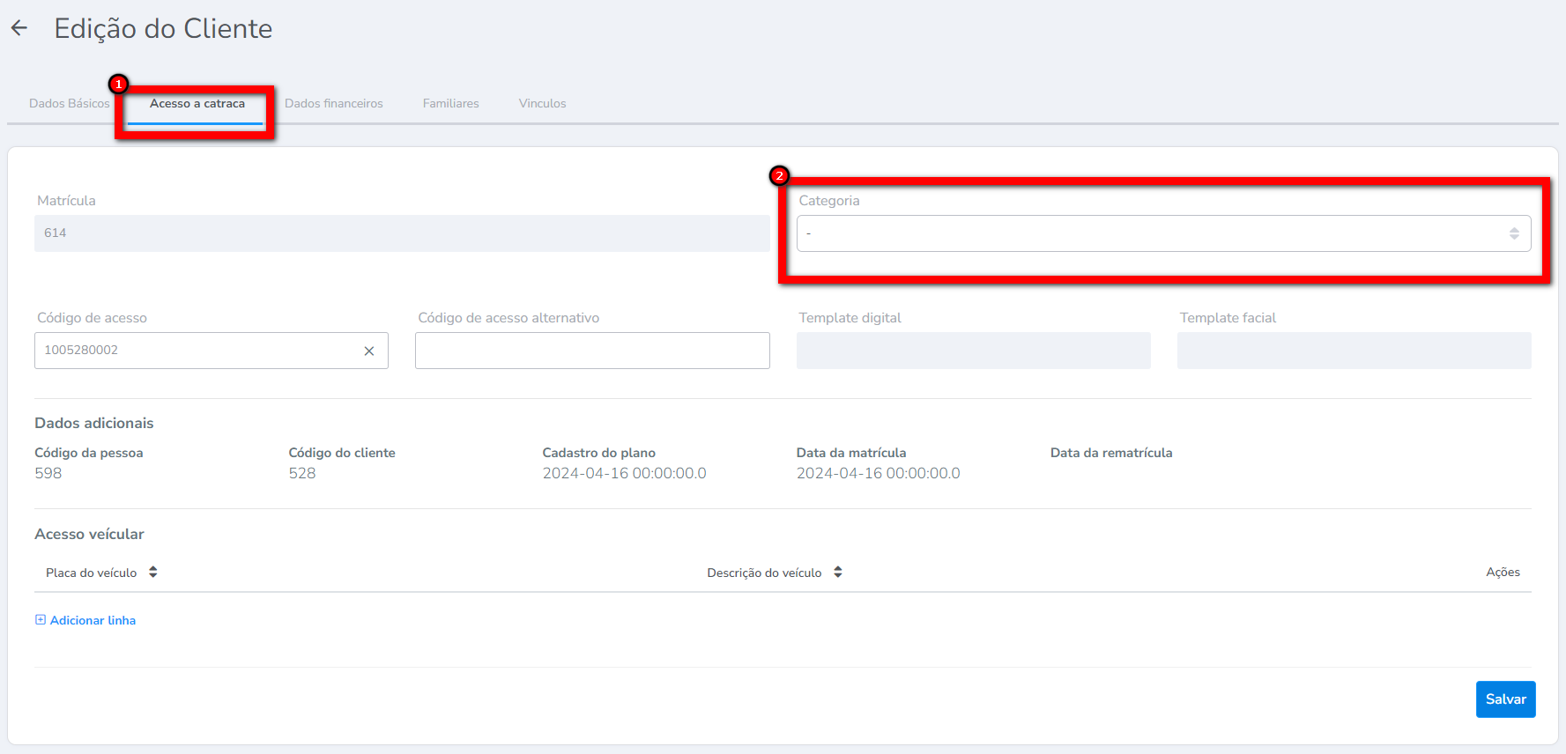1566x754 pixels.
Task: Sort by Descrição do veículo arrows
Action: coord(838,573)
